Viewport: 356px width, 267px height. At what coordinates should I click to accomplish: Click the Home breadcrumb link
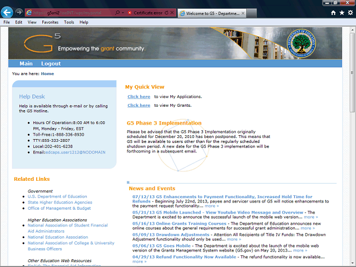coord(47,74)
